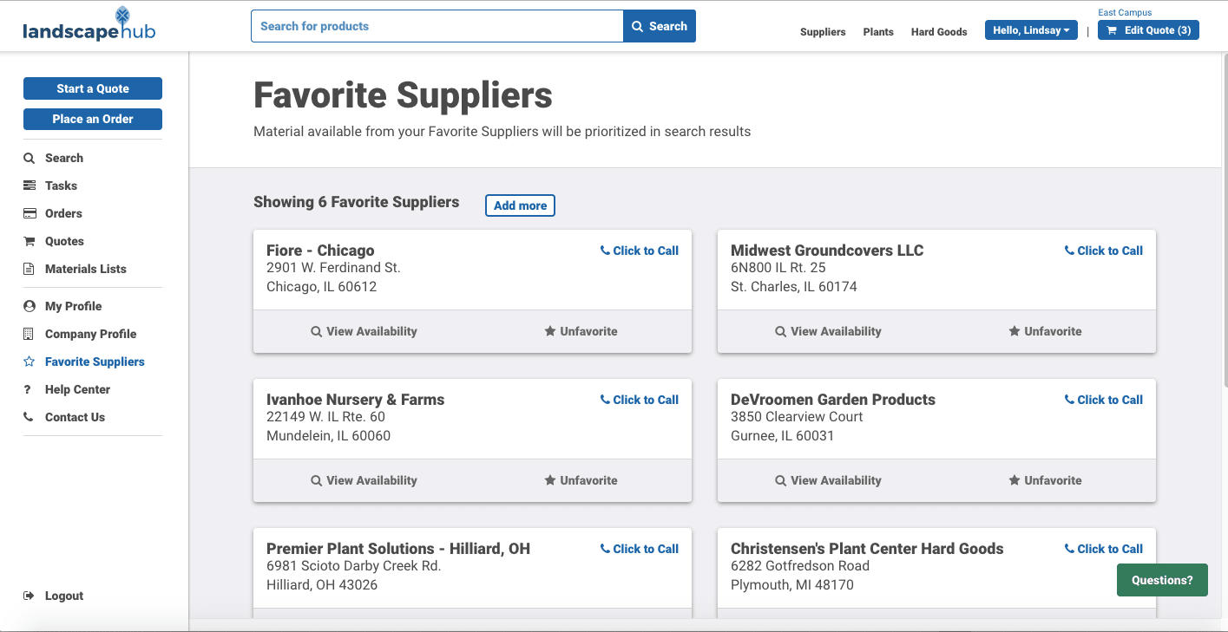Click the Company Profile building icon

[x=30, y=334]
